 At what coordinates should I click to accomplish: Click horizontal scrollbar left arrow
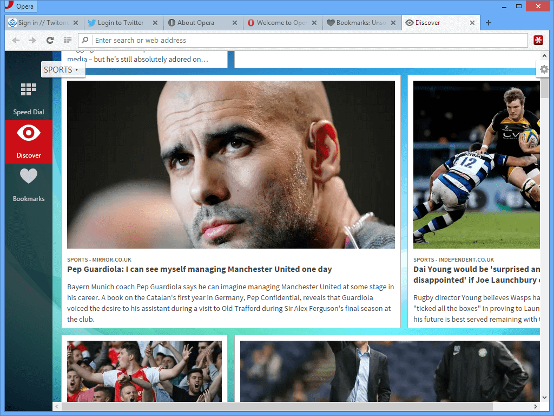tap(57, 406)
